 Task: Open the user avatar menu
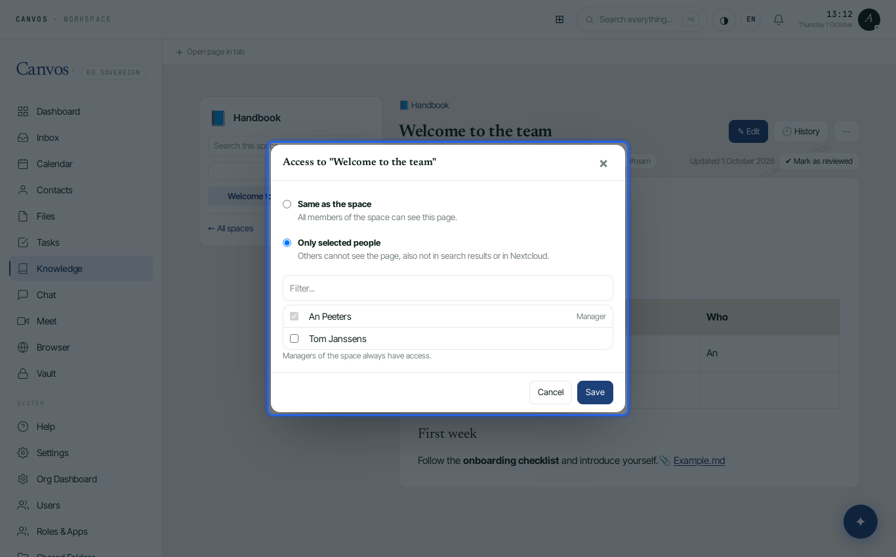click(x=869, y=20)
